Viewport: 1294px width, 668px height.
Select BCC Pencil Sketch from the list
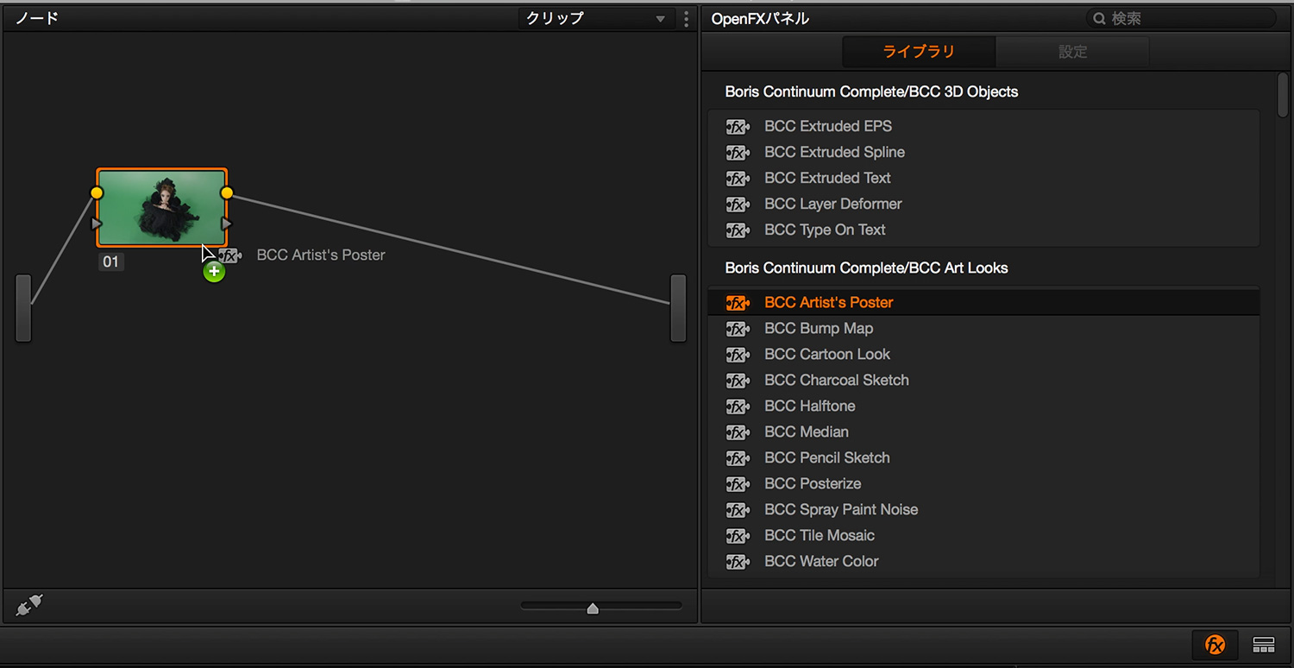pos(826,458)
